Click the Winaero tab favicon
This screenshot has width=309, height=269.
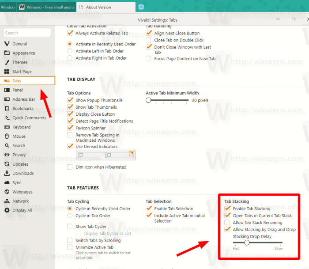[22, 7]
